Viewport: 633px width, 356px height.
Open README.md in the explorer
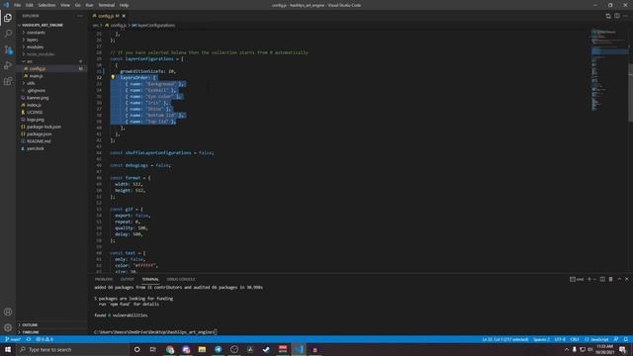pos(51,141)
